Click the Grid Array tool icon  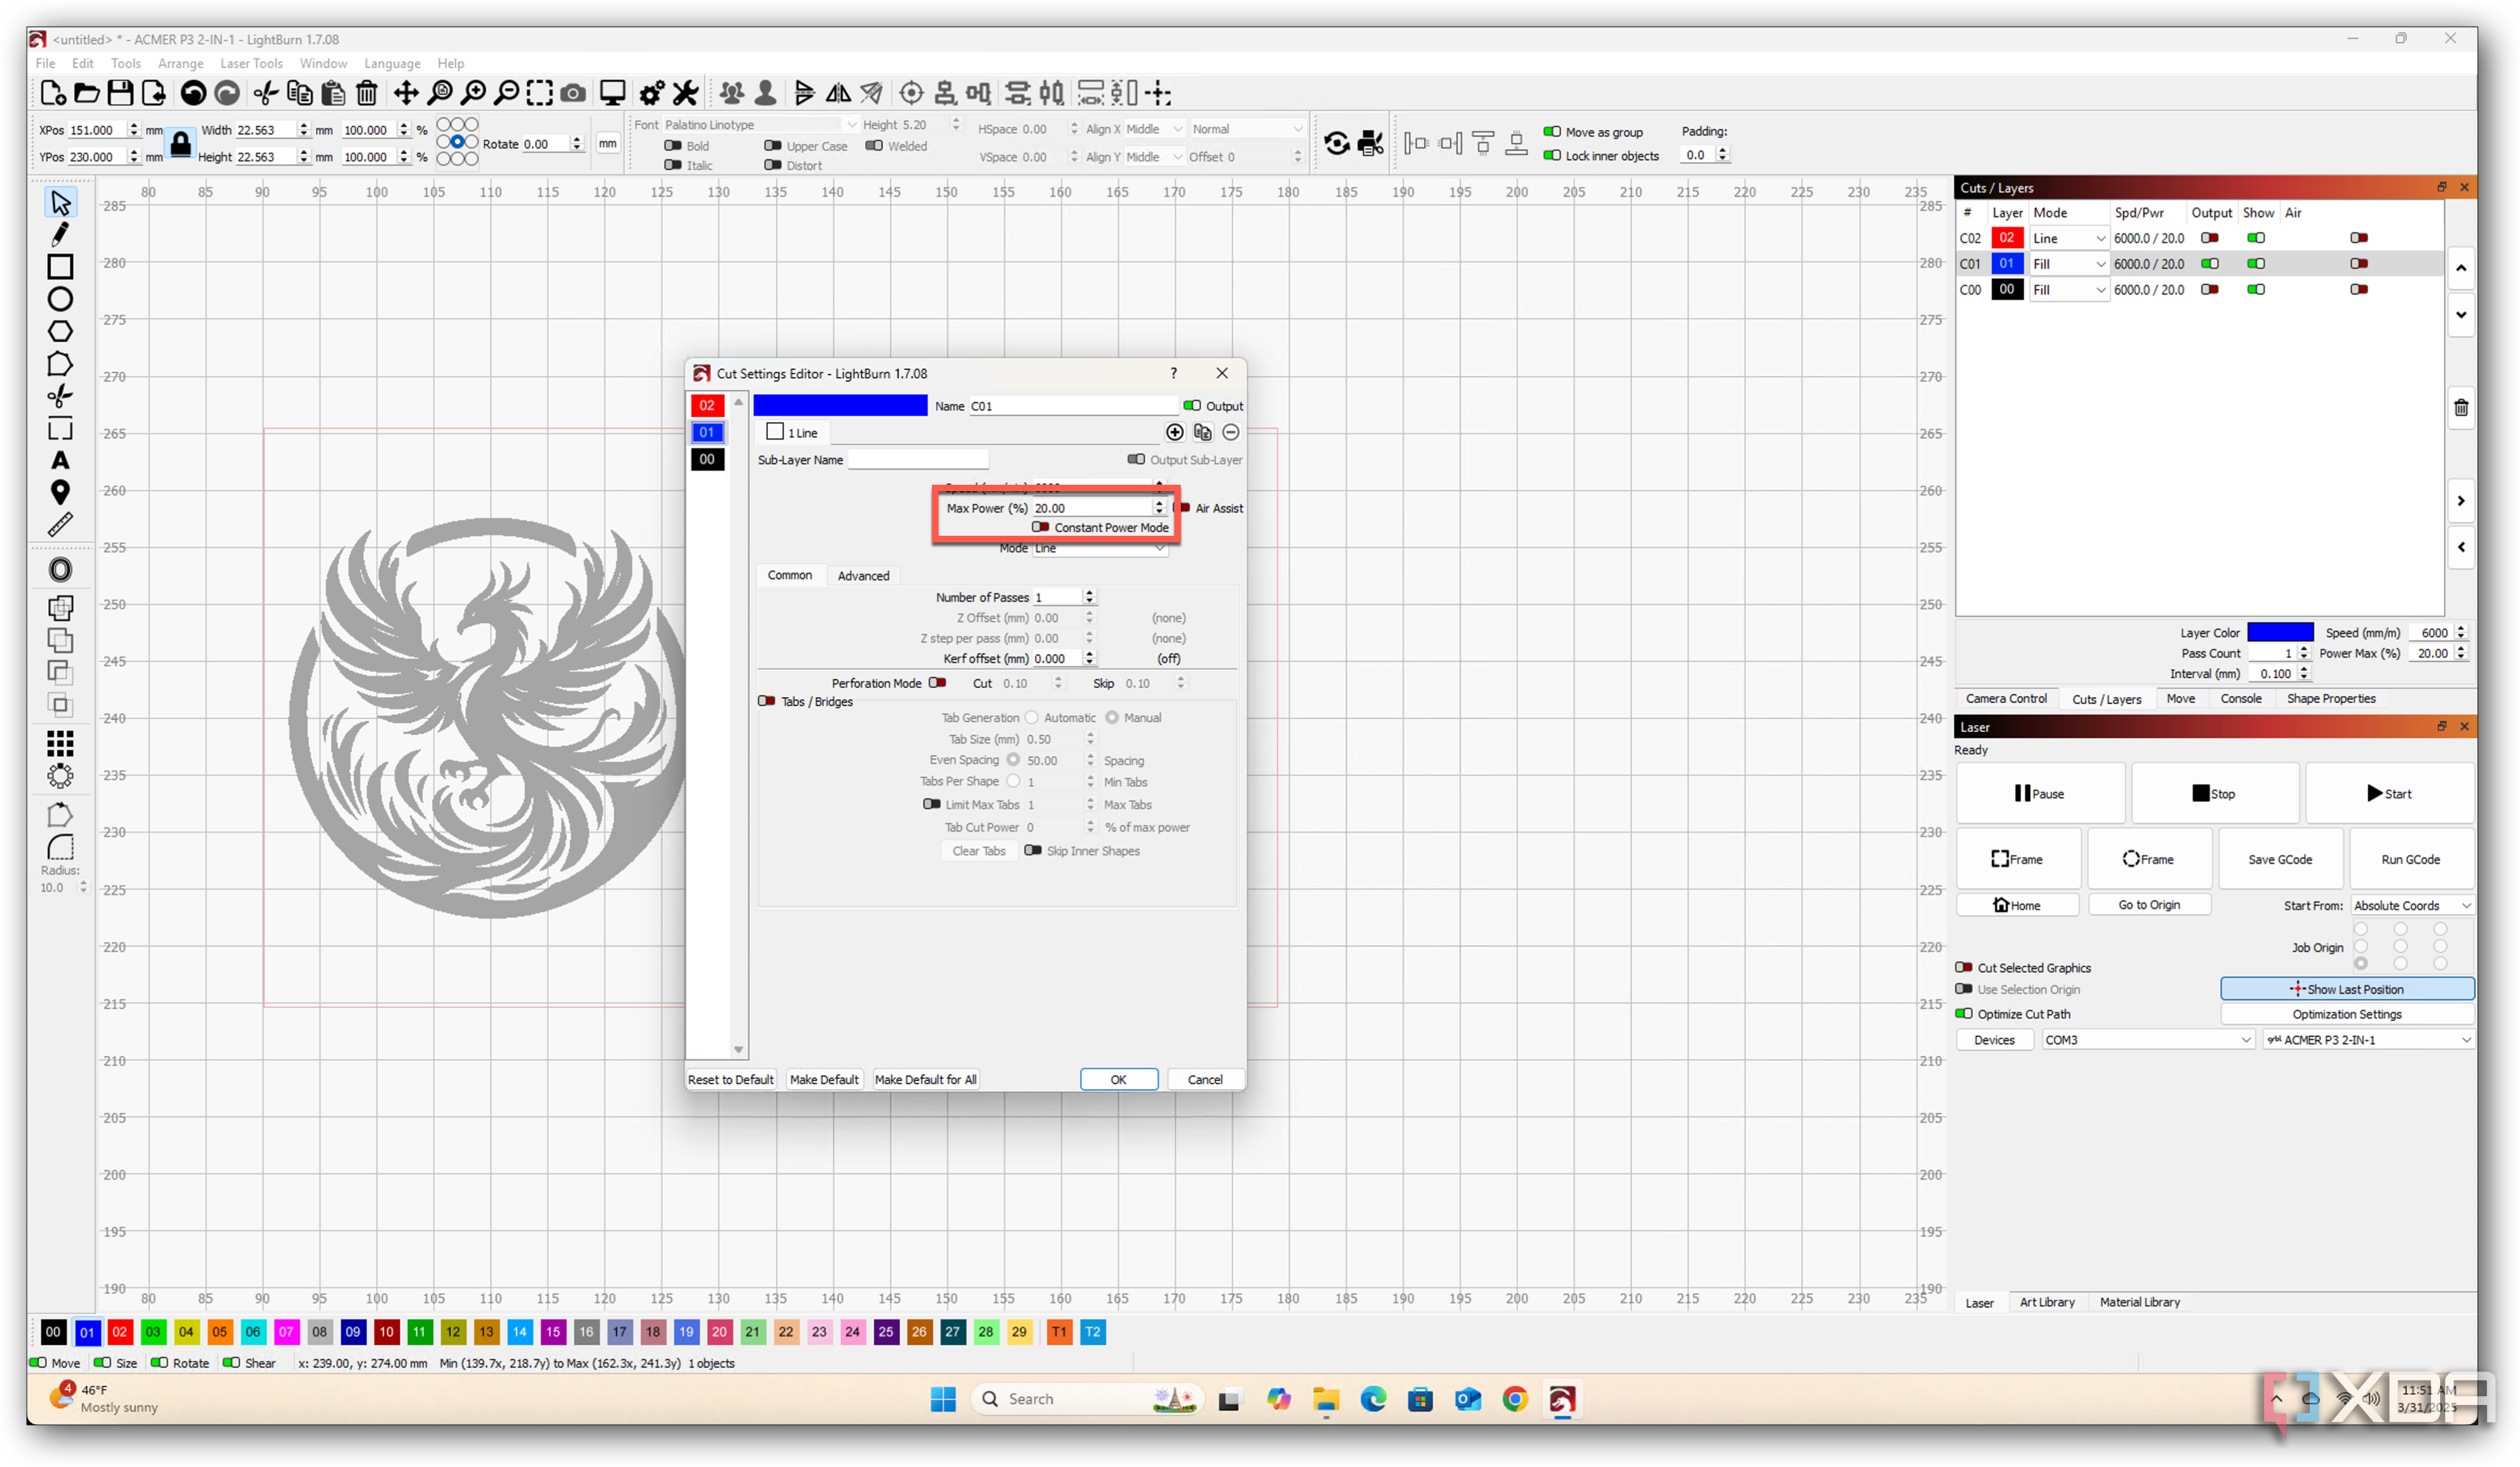[x=60, y=742]
